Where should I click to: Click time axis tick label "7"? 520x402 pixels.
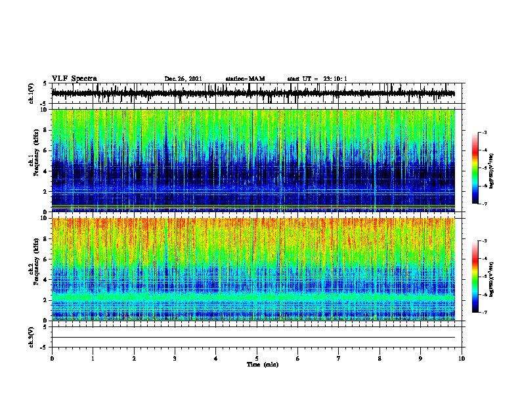[339, 359]
